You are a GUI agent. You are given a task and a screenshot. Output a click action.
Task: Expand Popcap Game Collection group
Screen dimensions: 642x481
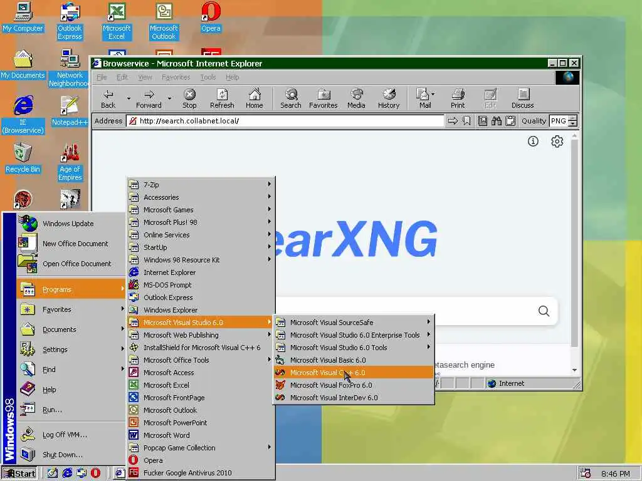201,448
